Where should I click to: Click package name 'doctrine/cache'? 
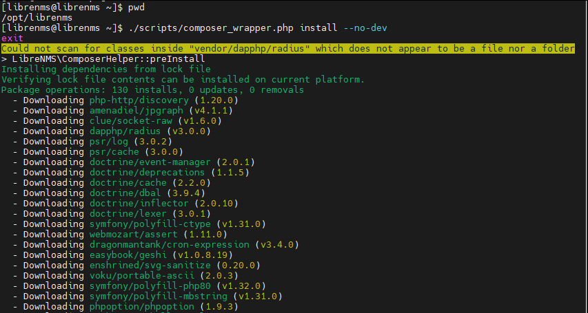[128, 183]
